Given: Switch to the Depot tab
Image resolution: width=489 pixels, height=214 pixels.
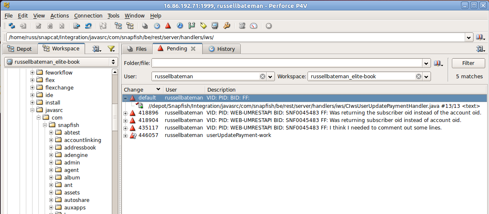Looking at the screenshot, I should pos(20,49).
